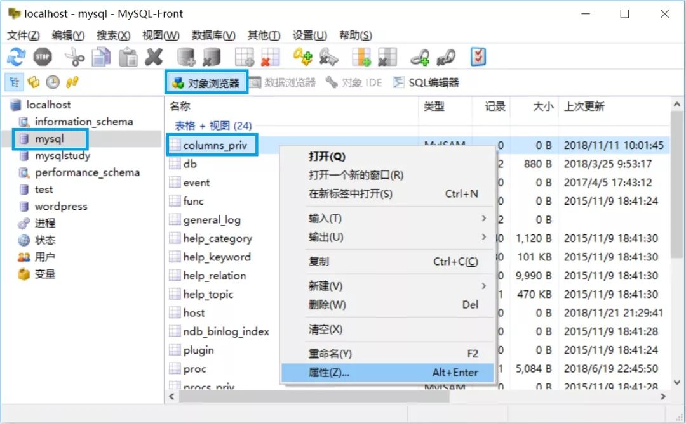Click the add field column icon
This screenshot has width=686, height=424.
click(361, 57)
